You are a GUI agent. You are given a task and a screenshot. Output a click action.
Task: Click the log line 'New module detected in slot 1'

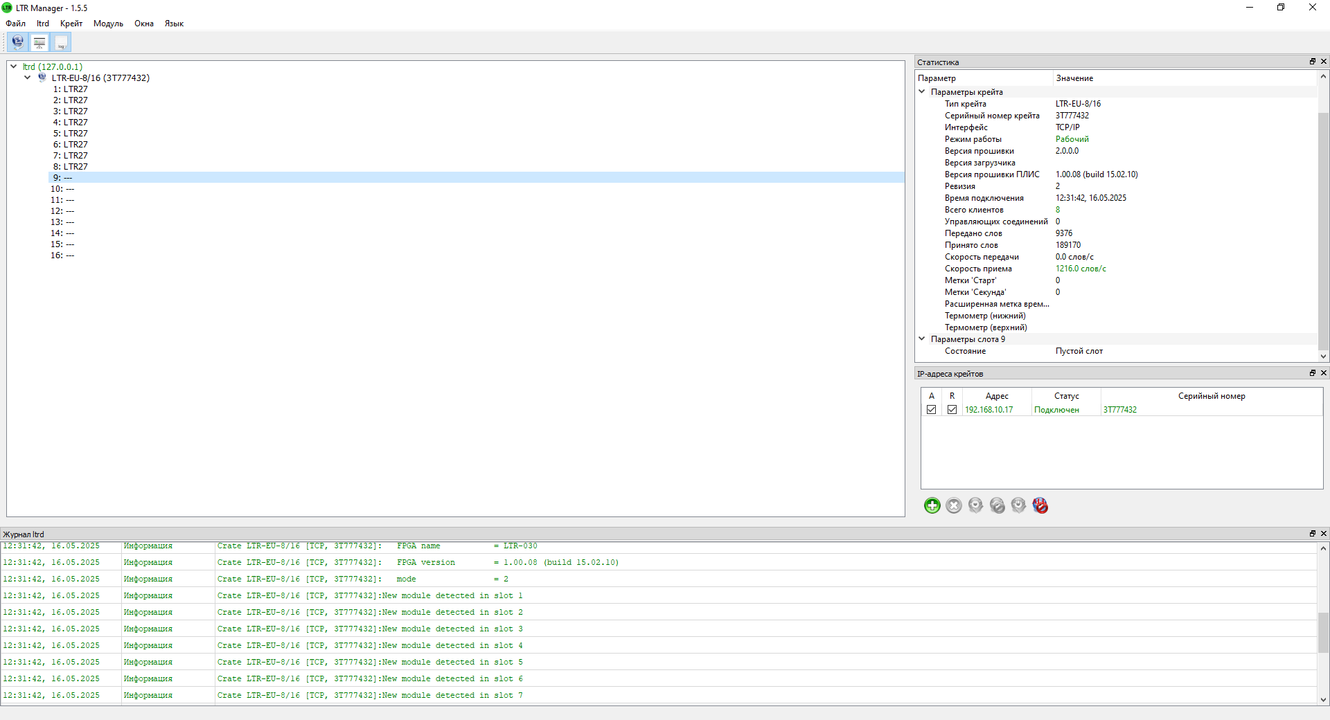(x=658, y=595)
